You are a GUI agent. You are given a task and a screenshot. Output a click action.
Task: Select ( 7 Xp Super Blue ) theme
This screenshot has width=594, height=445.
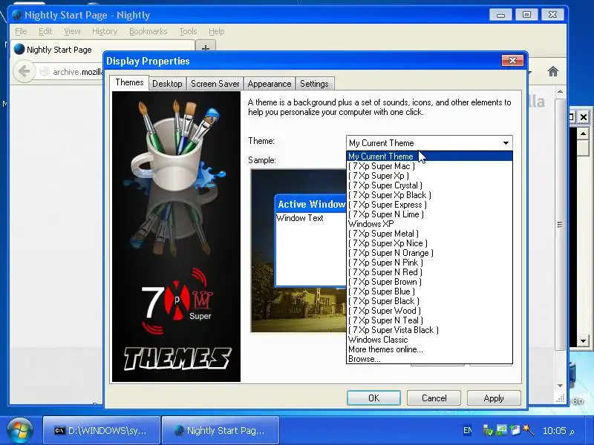click(x=429, y=291)
